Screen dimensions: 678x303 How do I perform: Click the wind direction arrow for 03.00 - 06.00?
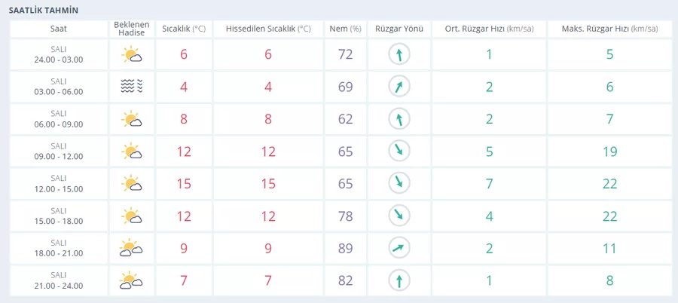pyautogui.click(x=399, y=87)
